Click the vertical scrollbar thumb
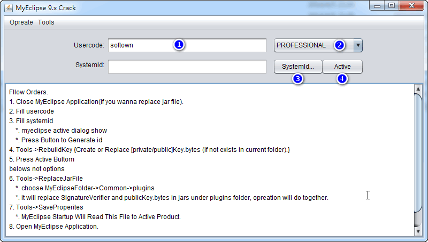 click(418, 160)
